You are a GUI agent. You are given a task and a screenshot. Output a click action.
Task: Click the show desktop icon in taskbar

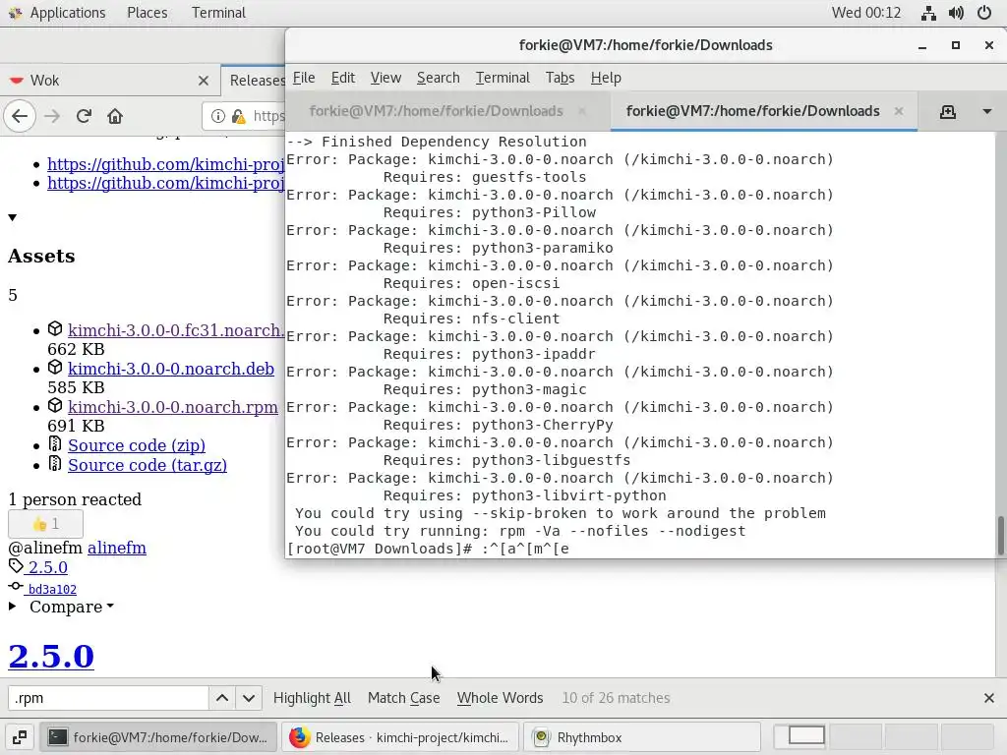click(20, 737)
